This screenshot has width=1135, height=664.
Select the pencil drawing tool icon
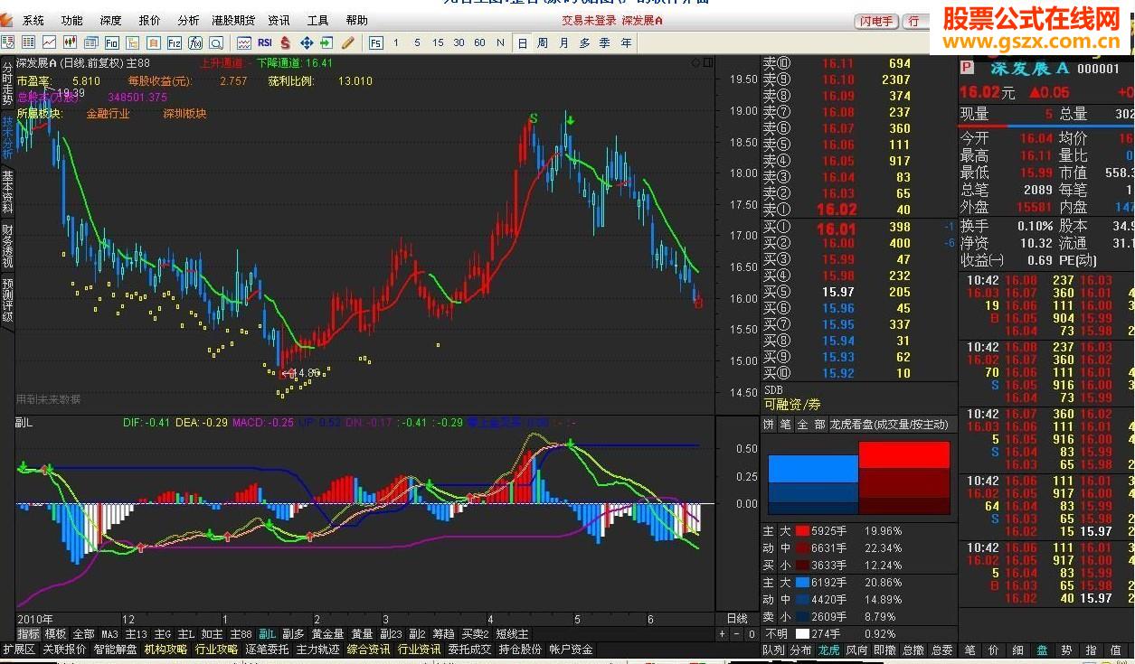pyautogui.click(x=347, y=42)
